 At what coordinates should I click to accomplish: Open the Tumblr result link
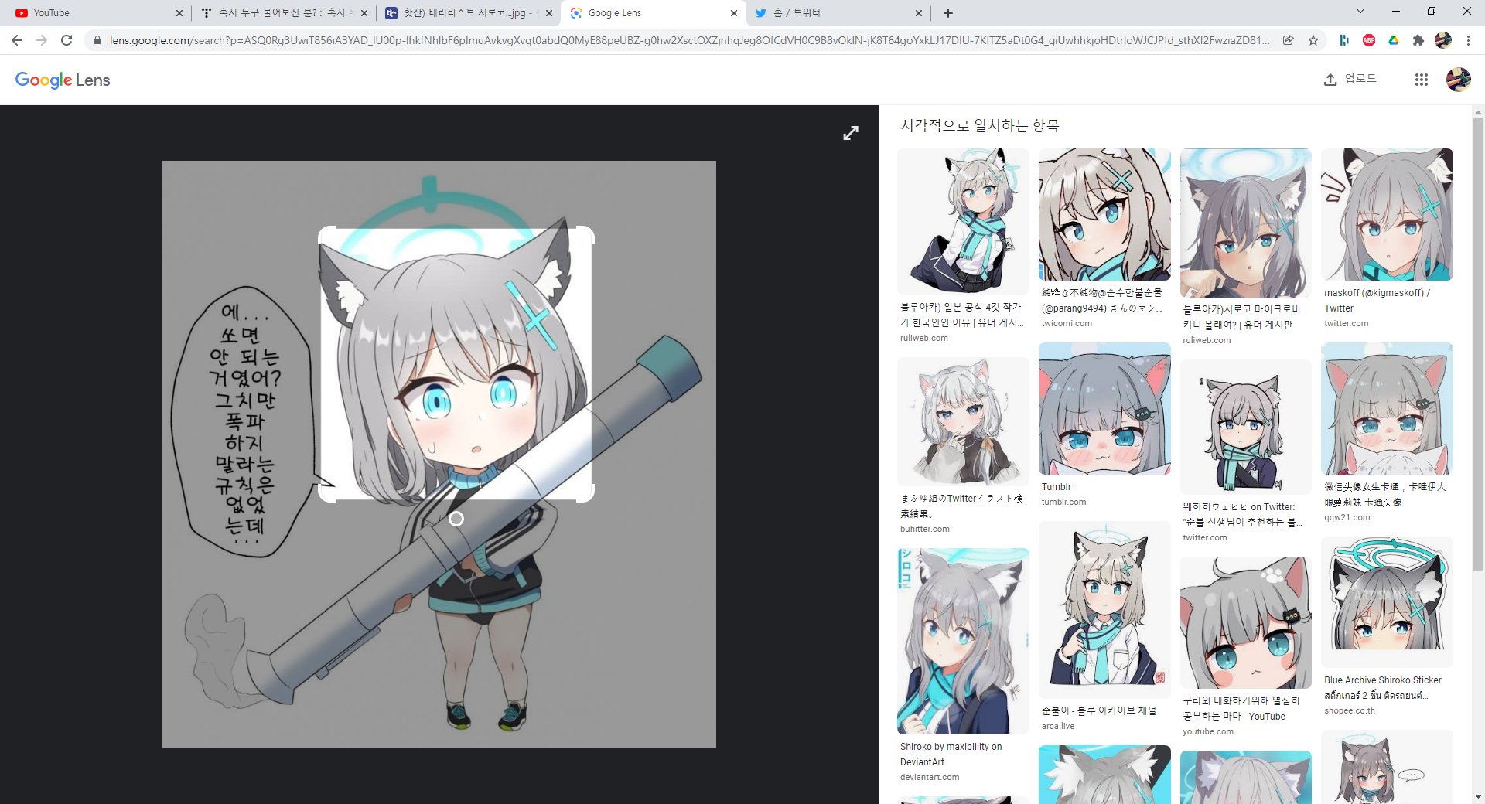click(1057, 487)
